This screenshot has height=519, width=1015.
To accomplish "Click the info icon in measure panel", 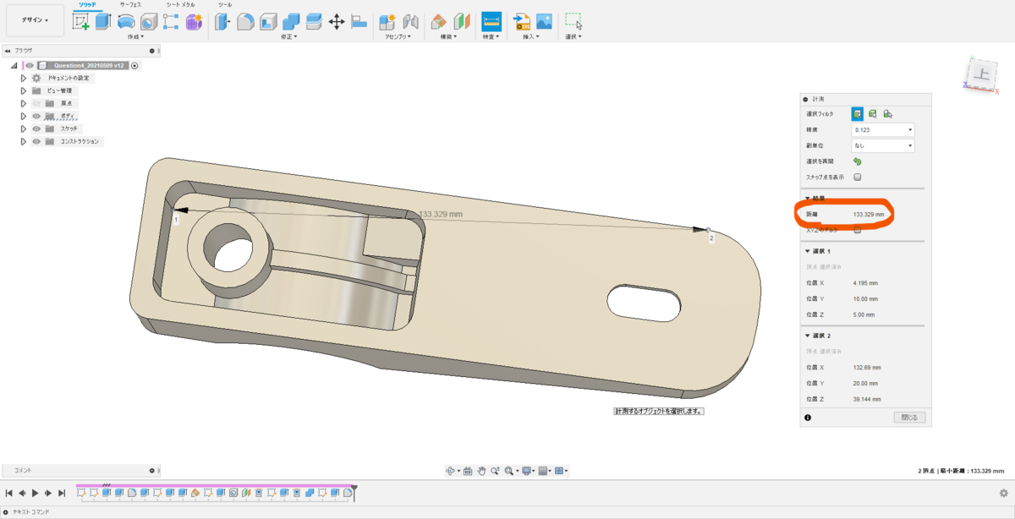I will (x=808, y=417).
